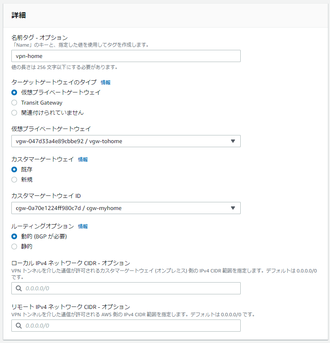Focus the ローカル IPv4 ネットワーク CIDR input

tap(130, 288)
